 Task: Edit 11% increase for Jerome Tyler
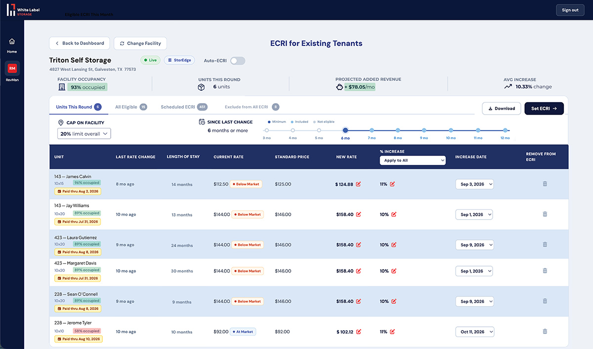392,332
